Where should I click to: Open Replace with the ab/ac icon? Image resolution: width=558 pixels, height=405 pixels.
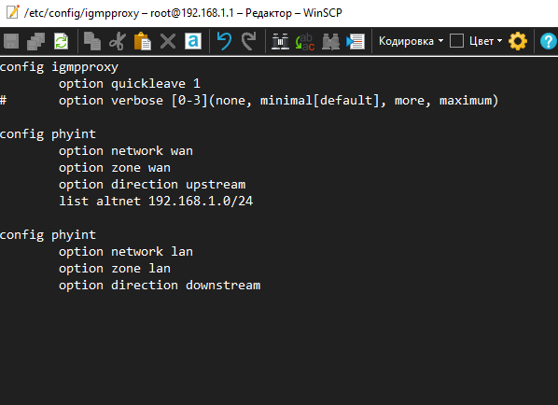[x=305, y=41]
